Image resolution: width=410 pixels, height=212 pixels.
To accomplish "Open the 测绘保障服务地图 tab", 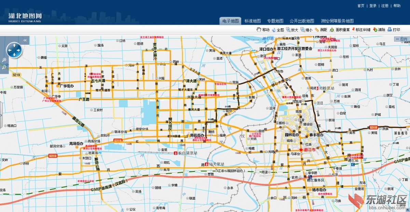I will 337,21.
